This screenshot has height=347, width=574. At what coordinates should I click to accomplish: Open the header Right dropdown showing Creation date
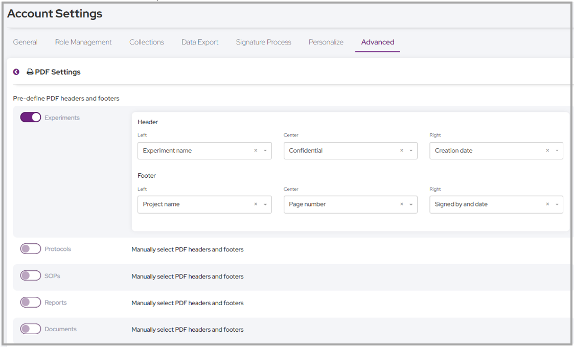click(x=557, y=150)
